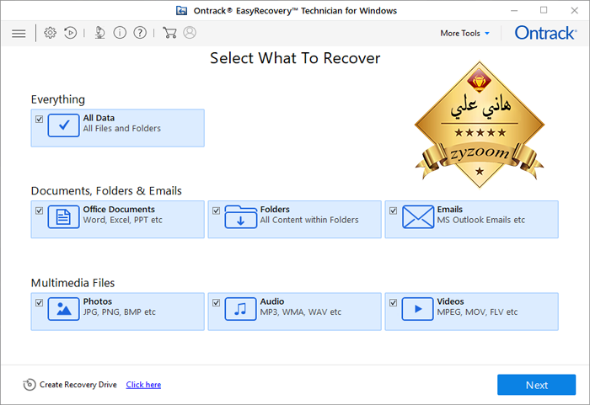Click the All Data checkmark icon
The height and width of the screenshot is (405, 590).
[x=63, y=125]
